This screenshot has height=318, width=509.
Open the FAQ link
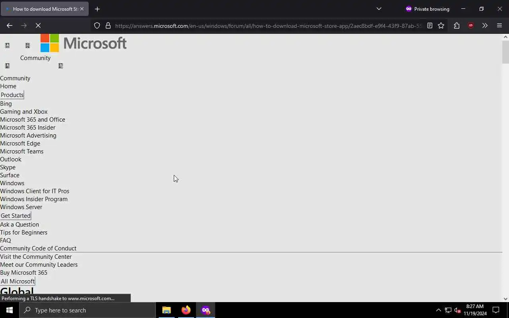click(6, 240)
